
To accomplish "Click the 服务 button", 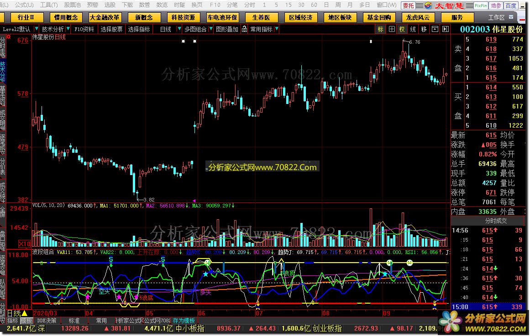I will pos(457,17).
